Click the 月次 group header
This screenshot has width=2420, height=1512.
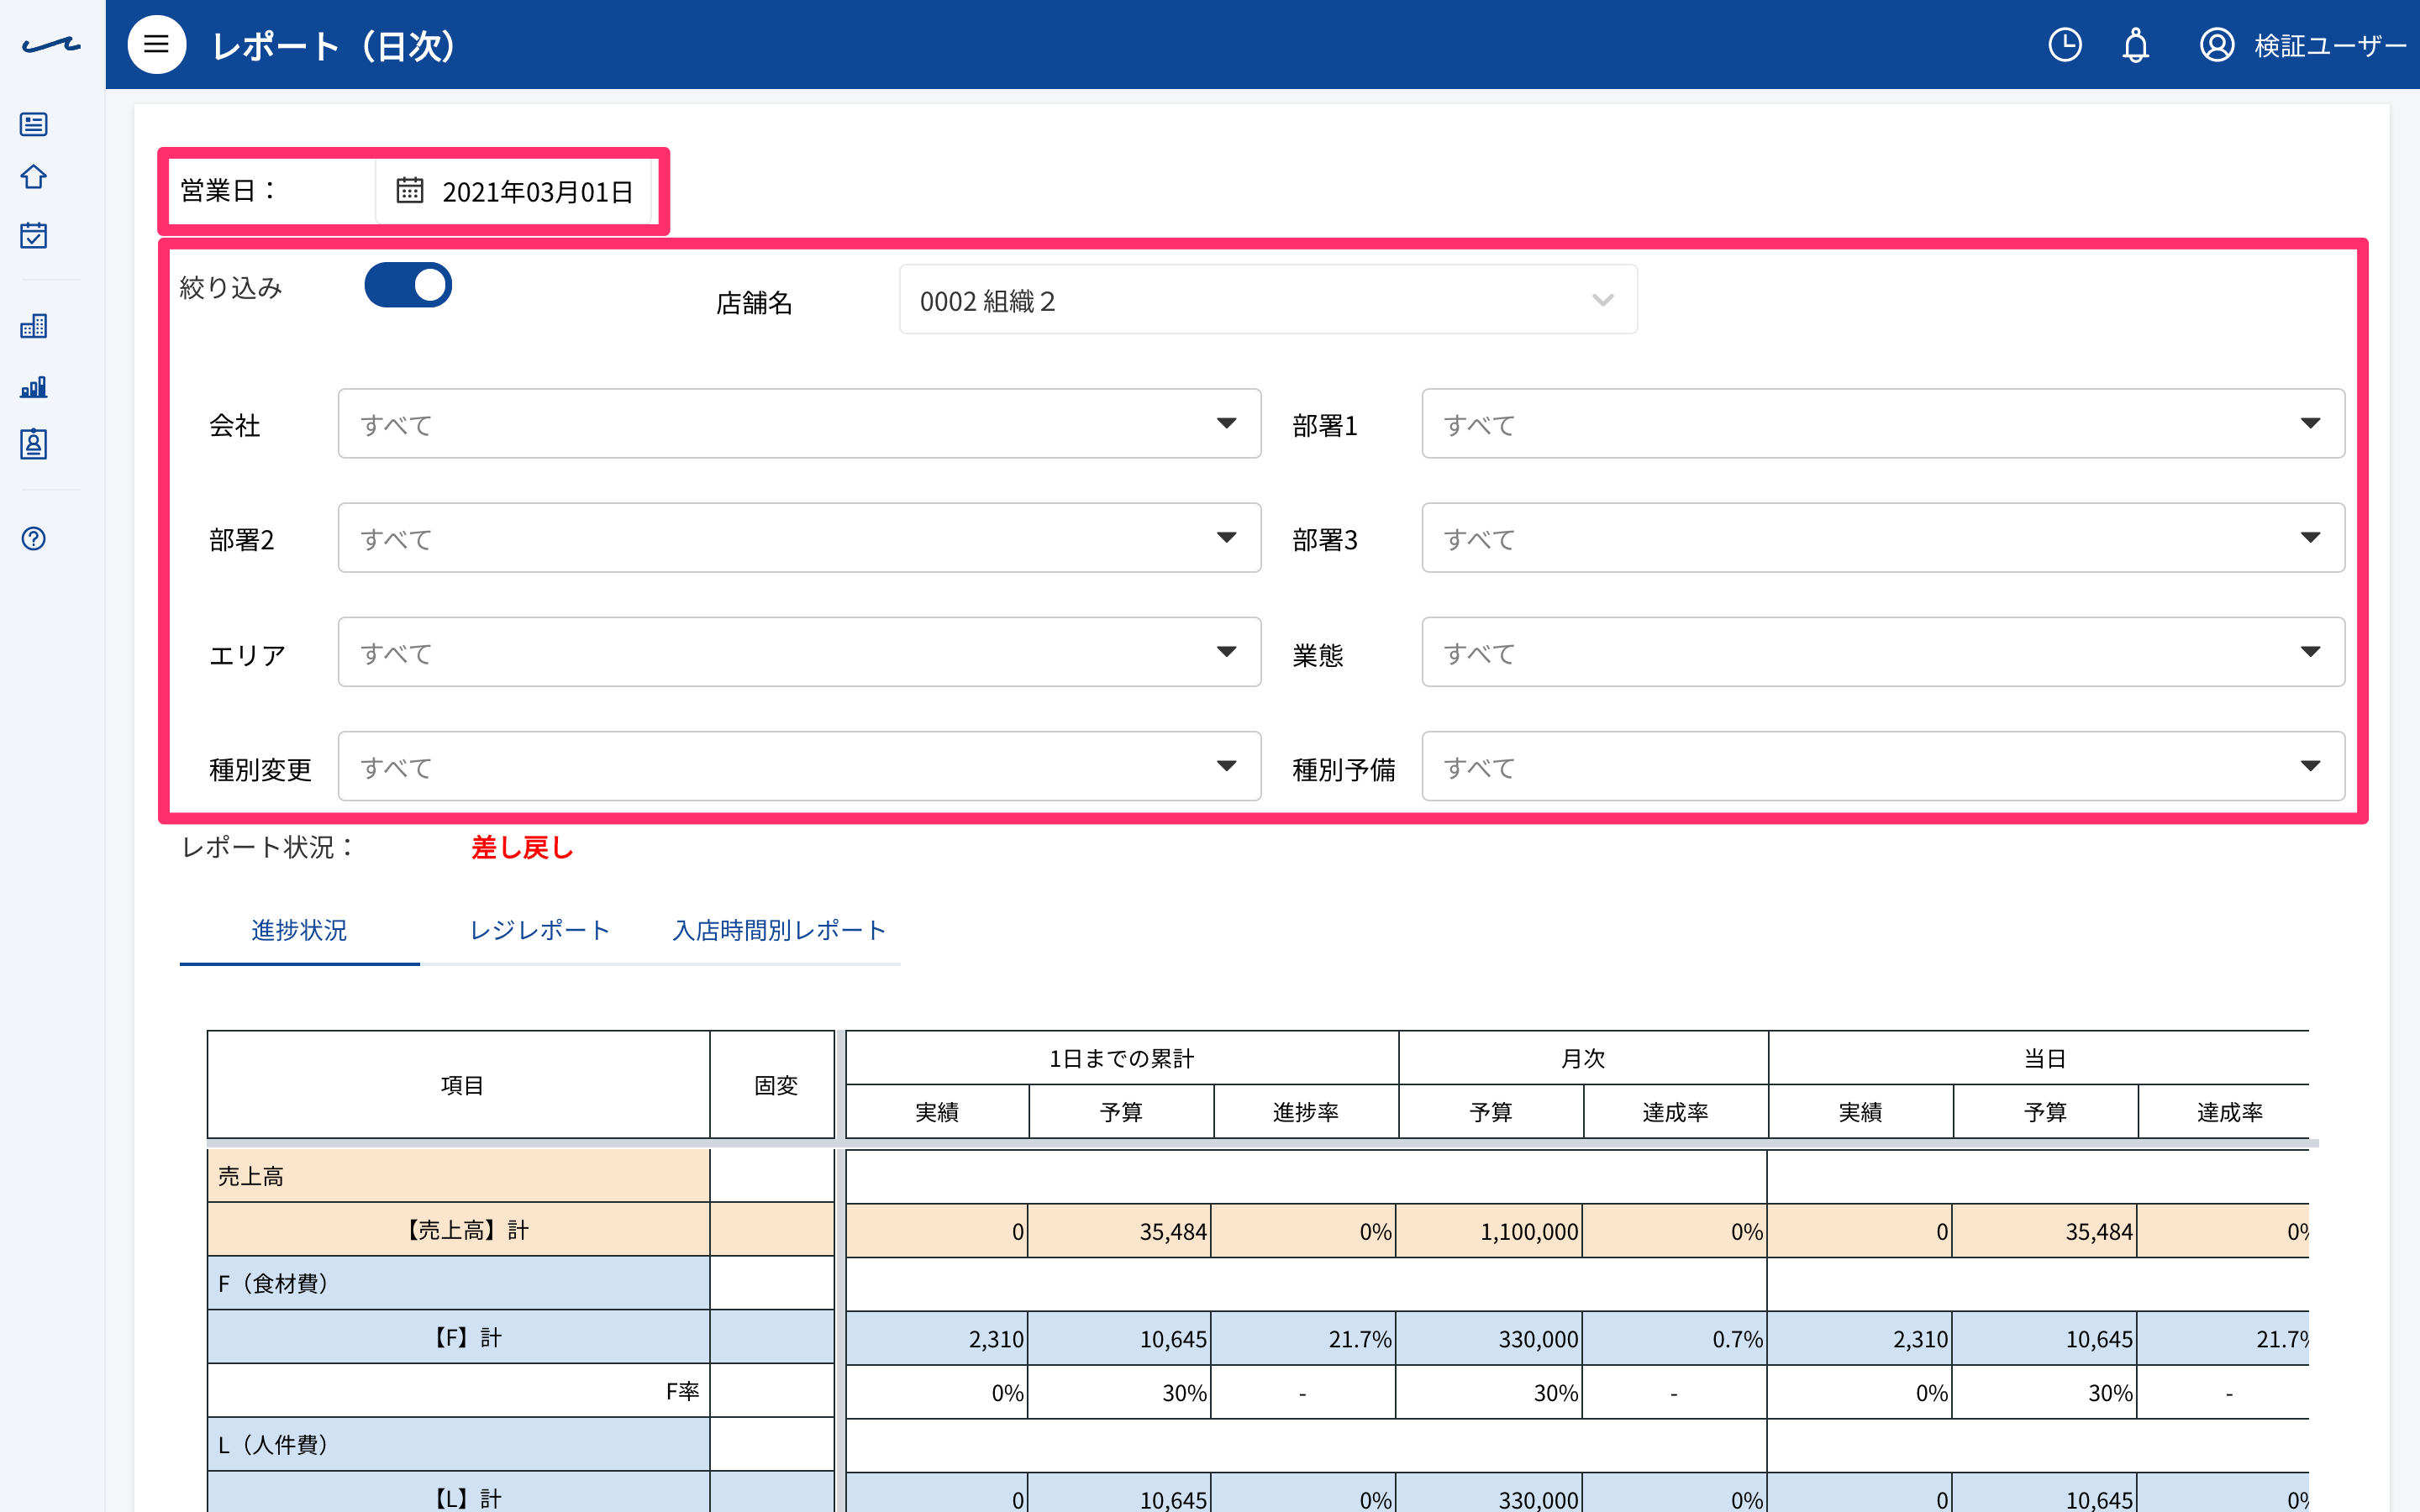coord(1583,1058)
